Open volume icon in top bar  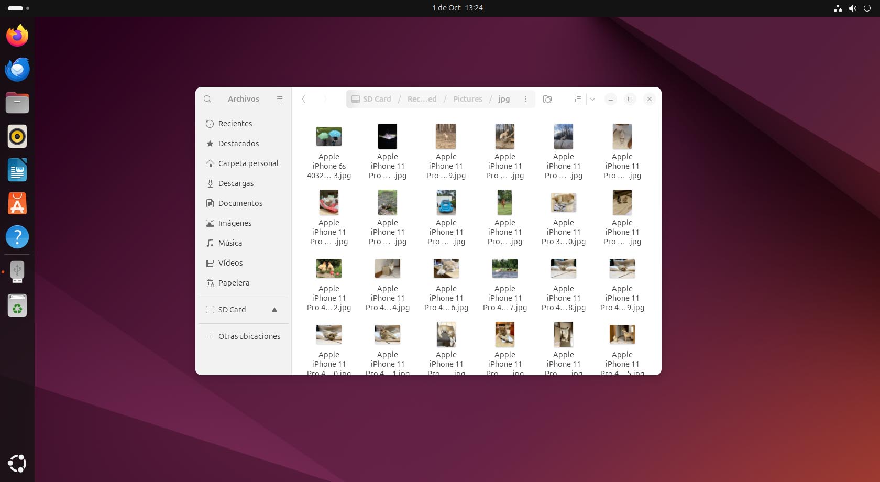[x=853, y=8]
